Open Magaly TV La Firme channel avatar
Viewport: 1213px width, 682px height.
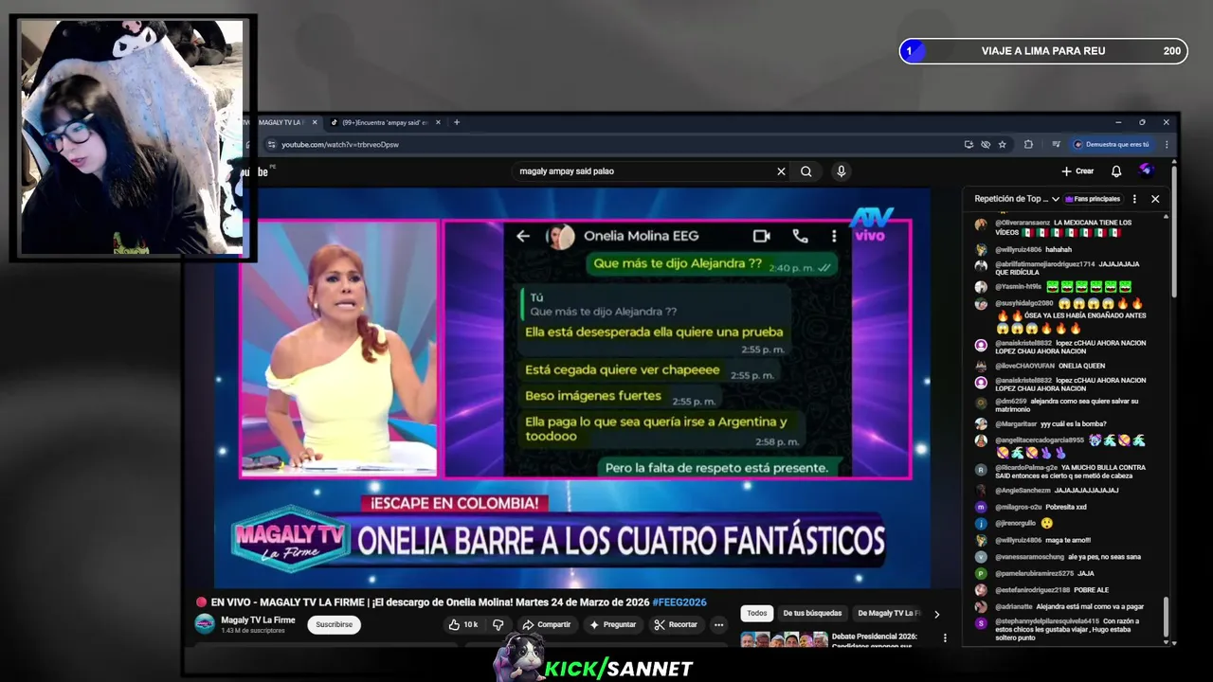coord(205,624)
